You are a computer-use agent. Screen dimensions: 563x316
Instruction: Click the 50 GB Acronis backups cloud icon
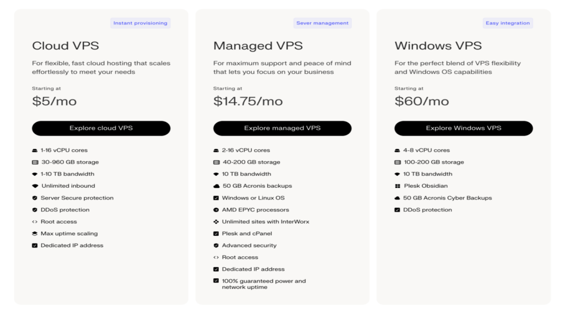[x=216, y=186]
